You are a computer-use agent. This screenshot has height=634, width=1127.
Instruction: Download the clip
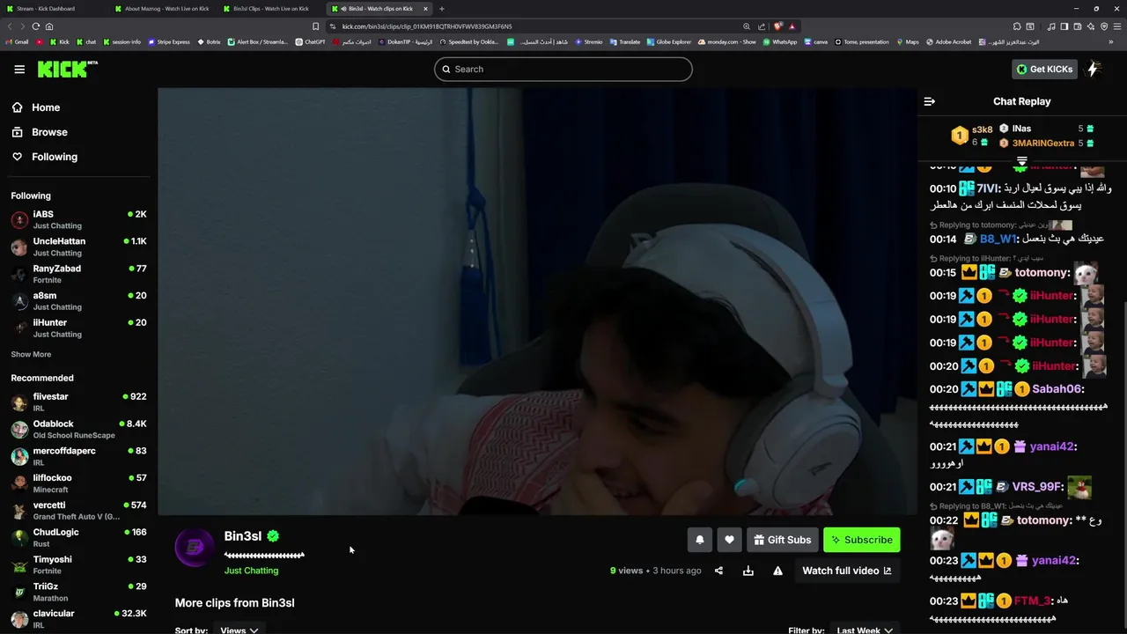point(748,571)
